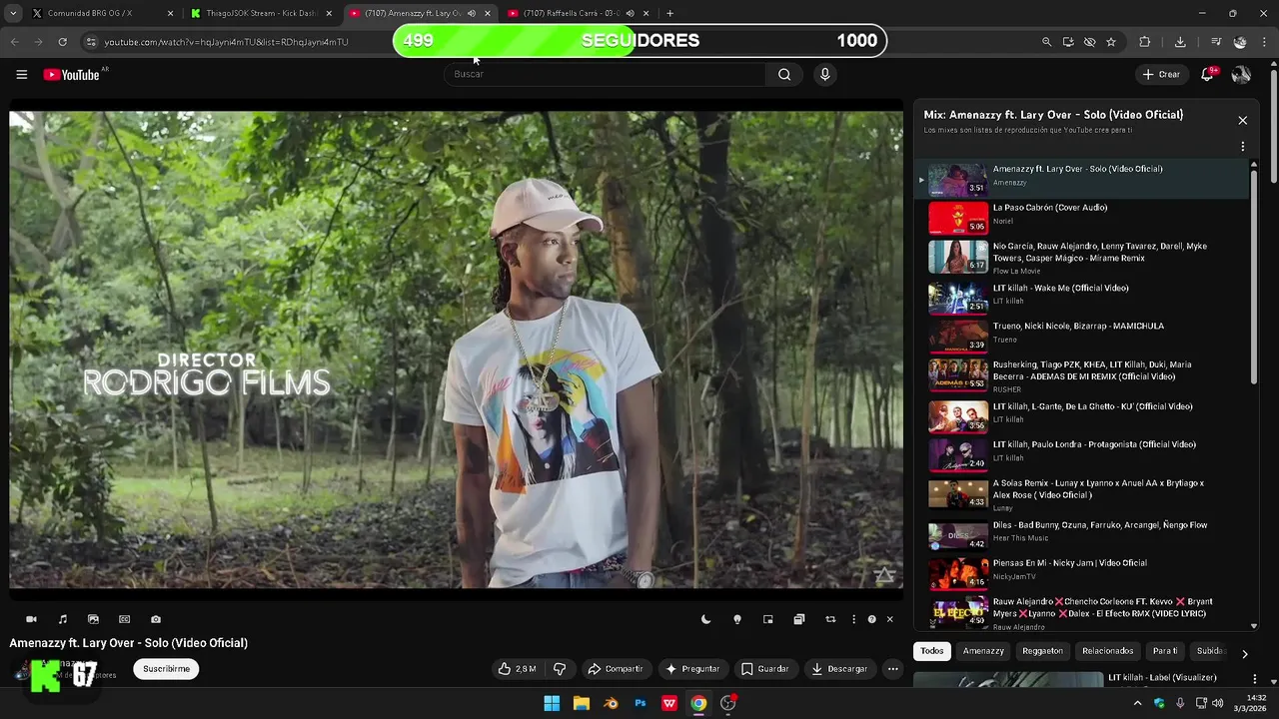
Task: Start voice search with microphone icon
Action: coord(824,74)
